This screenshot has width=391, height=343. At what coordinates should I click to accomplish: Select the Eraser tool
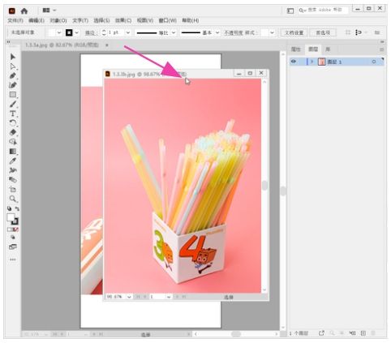coord(13,132)
